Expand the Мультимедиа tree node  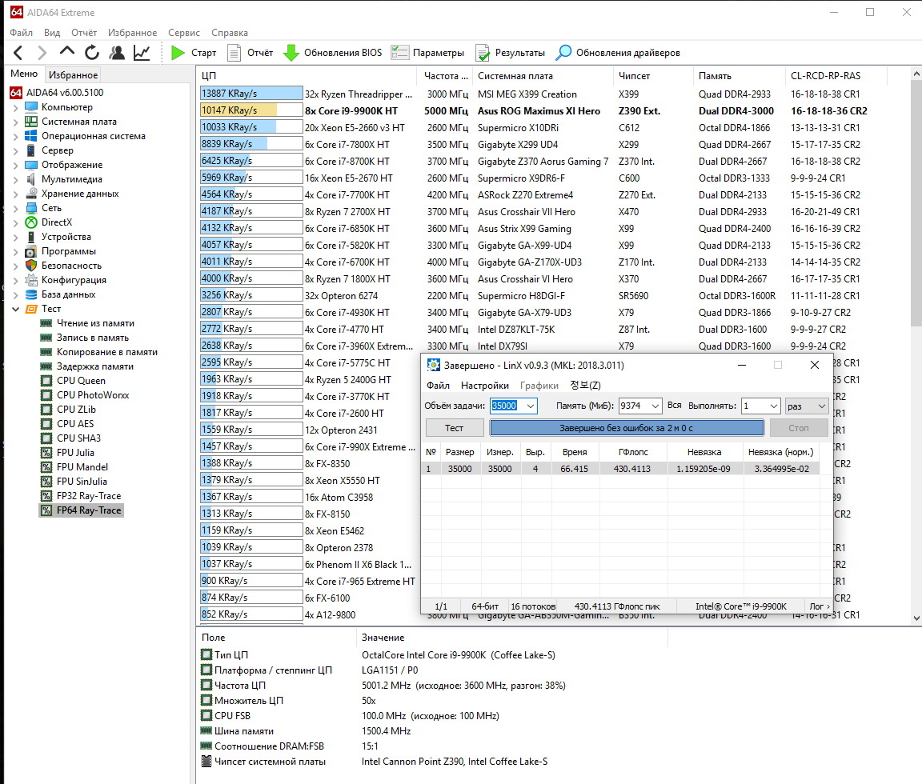pos(16,179)
